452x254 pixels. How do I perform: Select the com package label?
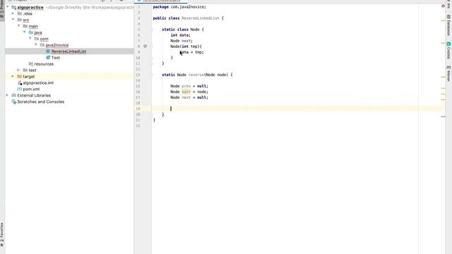[44, 39]
